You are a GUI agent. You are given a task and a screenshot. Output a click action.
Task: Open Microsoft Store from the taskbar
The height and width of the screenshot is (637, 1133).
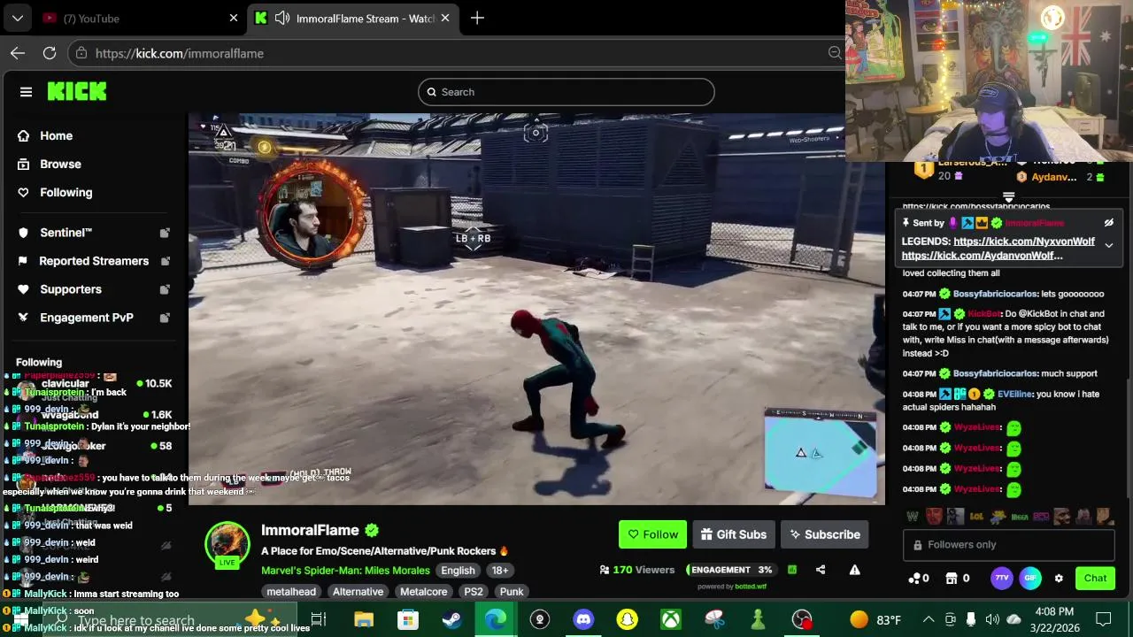(407, 620)
